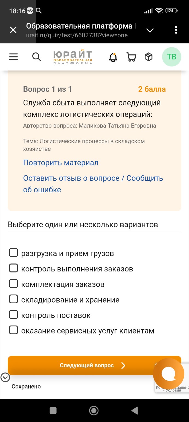This screenshot has height=422, width=189.
Task: Open orders via the package box icon
Action: tap(149, 57)
